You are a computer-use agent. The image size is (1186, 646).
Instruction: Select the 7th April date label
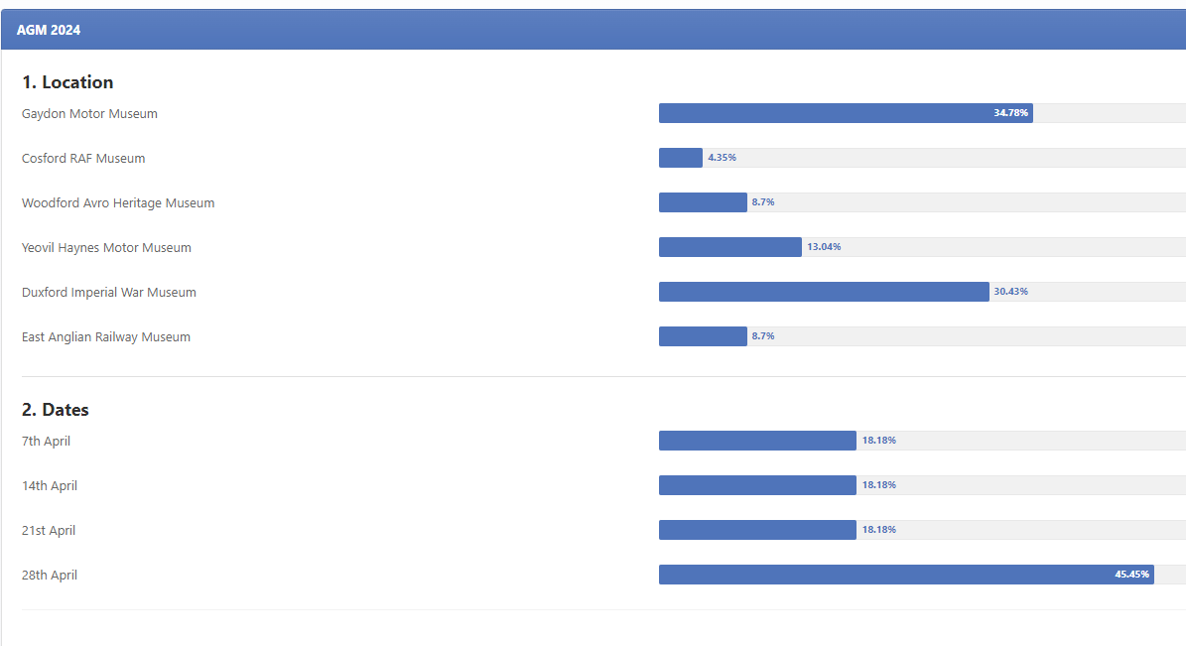(x=46, y=442)
